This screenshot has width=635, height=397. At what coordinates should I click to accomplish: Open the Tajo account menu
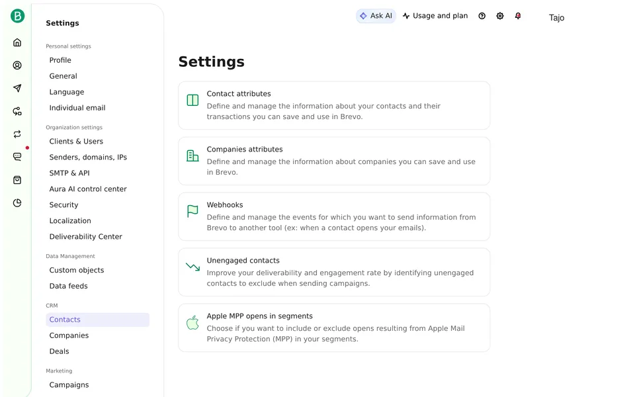pyautogui.click(x=556, y=18)
